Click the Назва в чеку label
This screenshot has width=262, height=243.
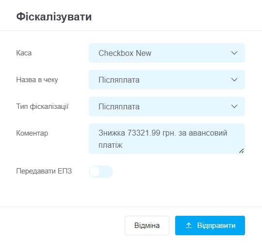click(37, 80)
